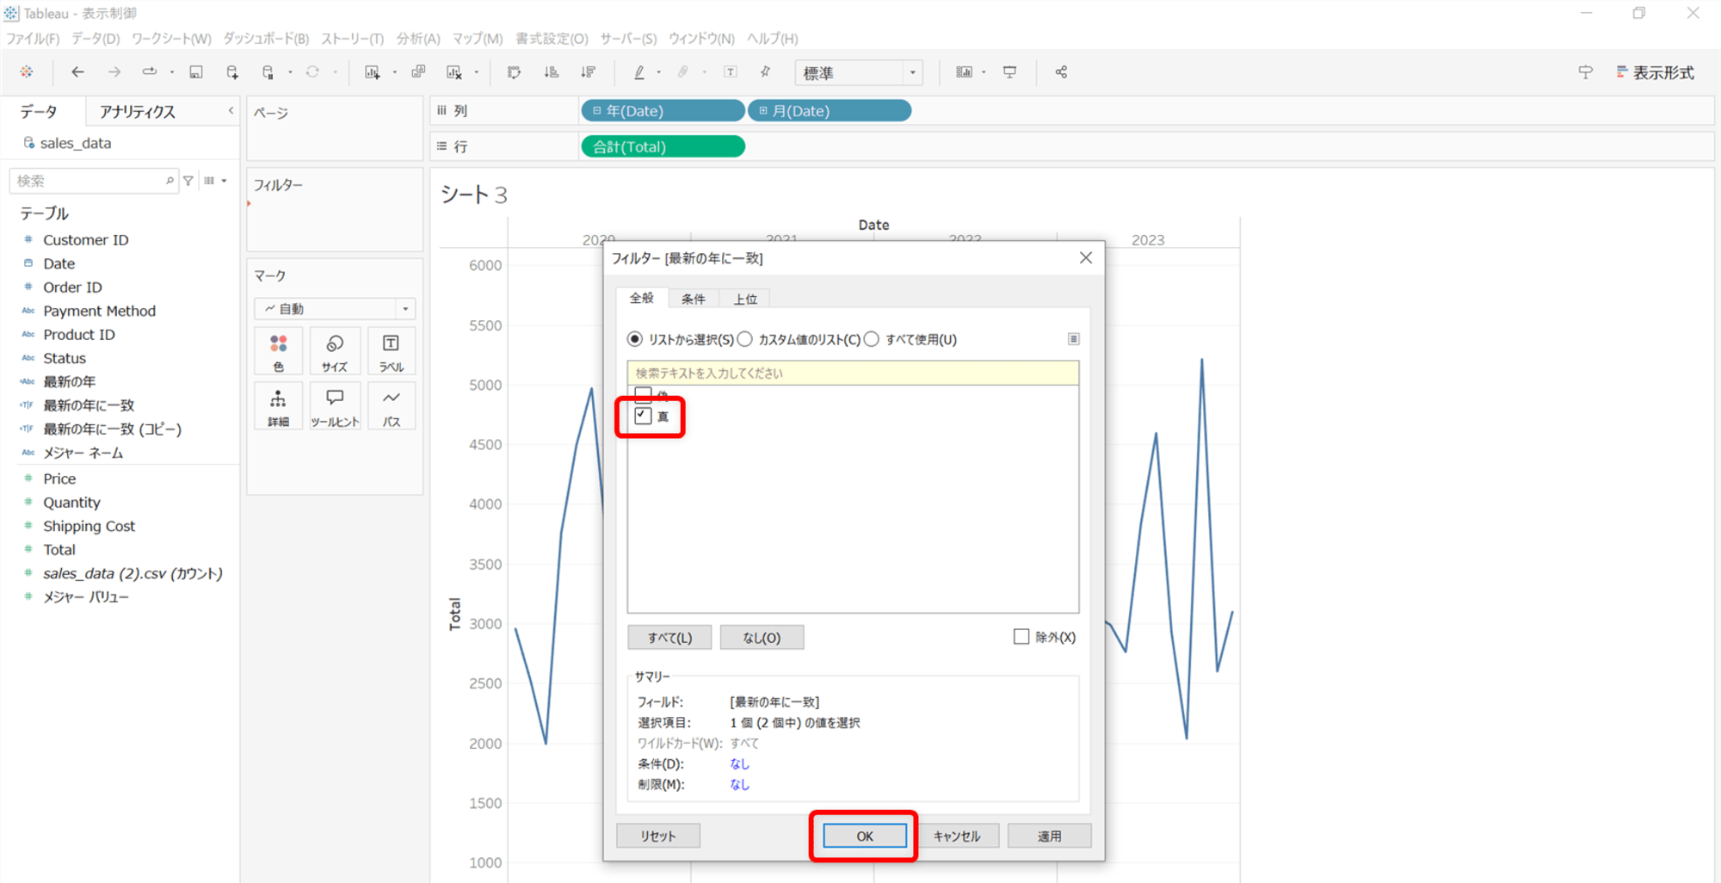
Task: Click the show/hide cards icon
Action: [964, 72]
